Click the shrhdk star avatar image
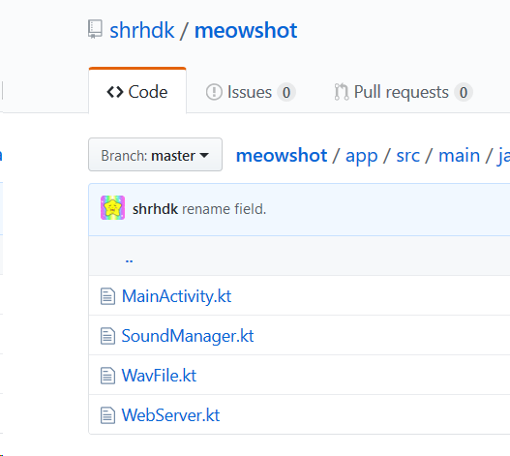This screenshot has width=510, height=456. tap(112, 207)
